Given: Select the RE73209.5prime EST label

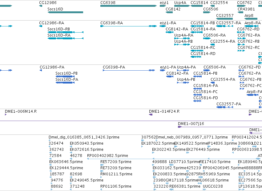Looking at the screenshot, I should coord(116,168).
